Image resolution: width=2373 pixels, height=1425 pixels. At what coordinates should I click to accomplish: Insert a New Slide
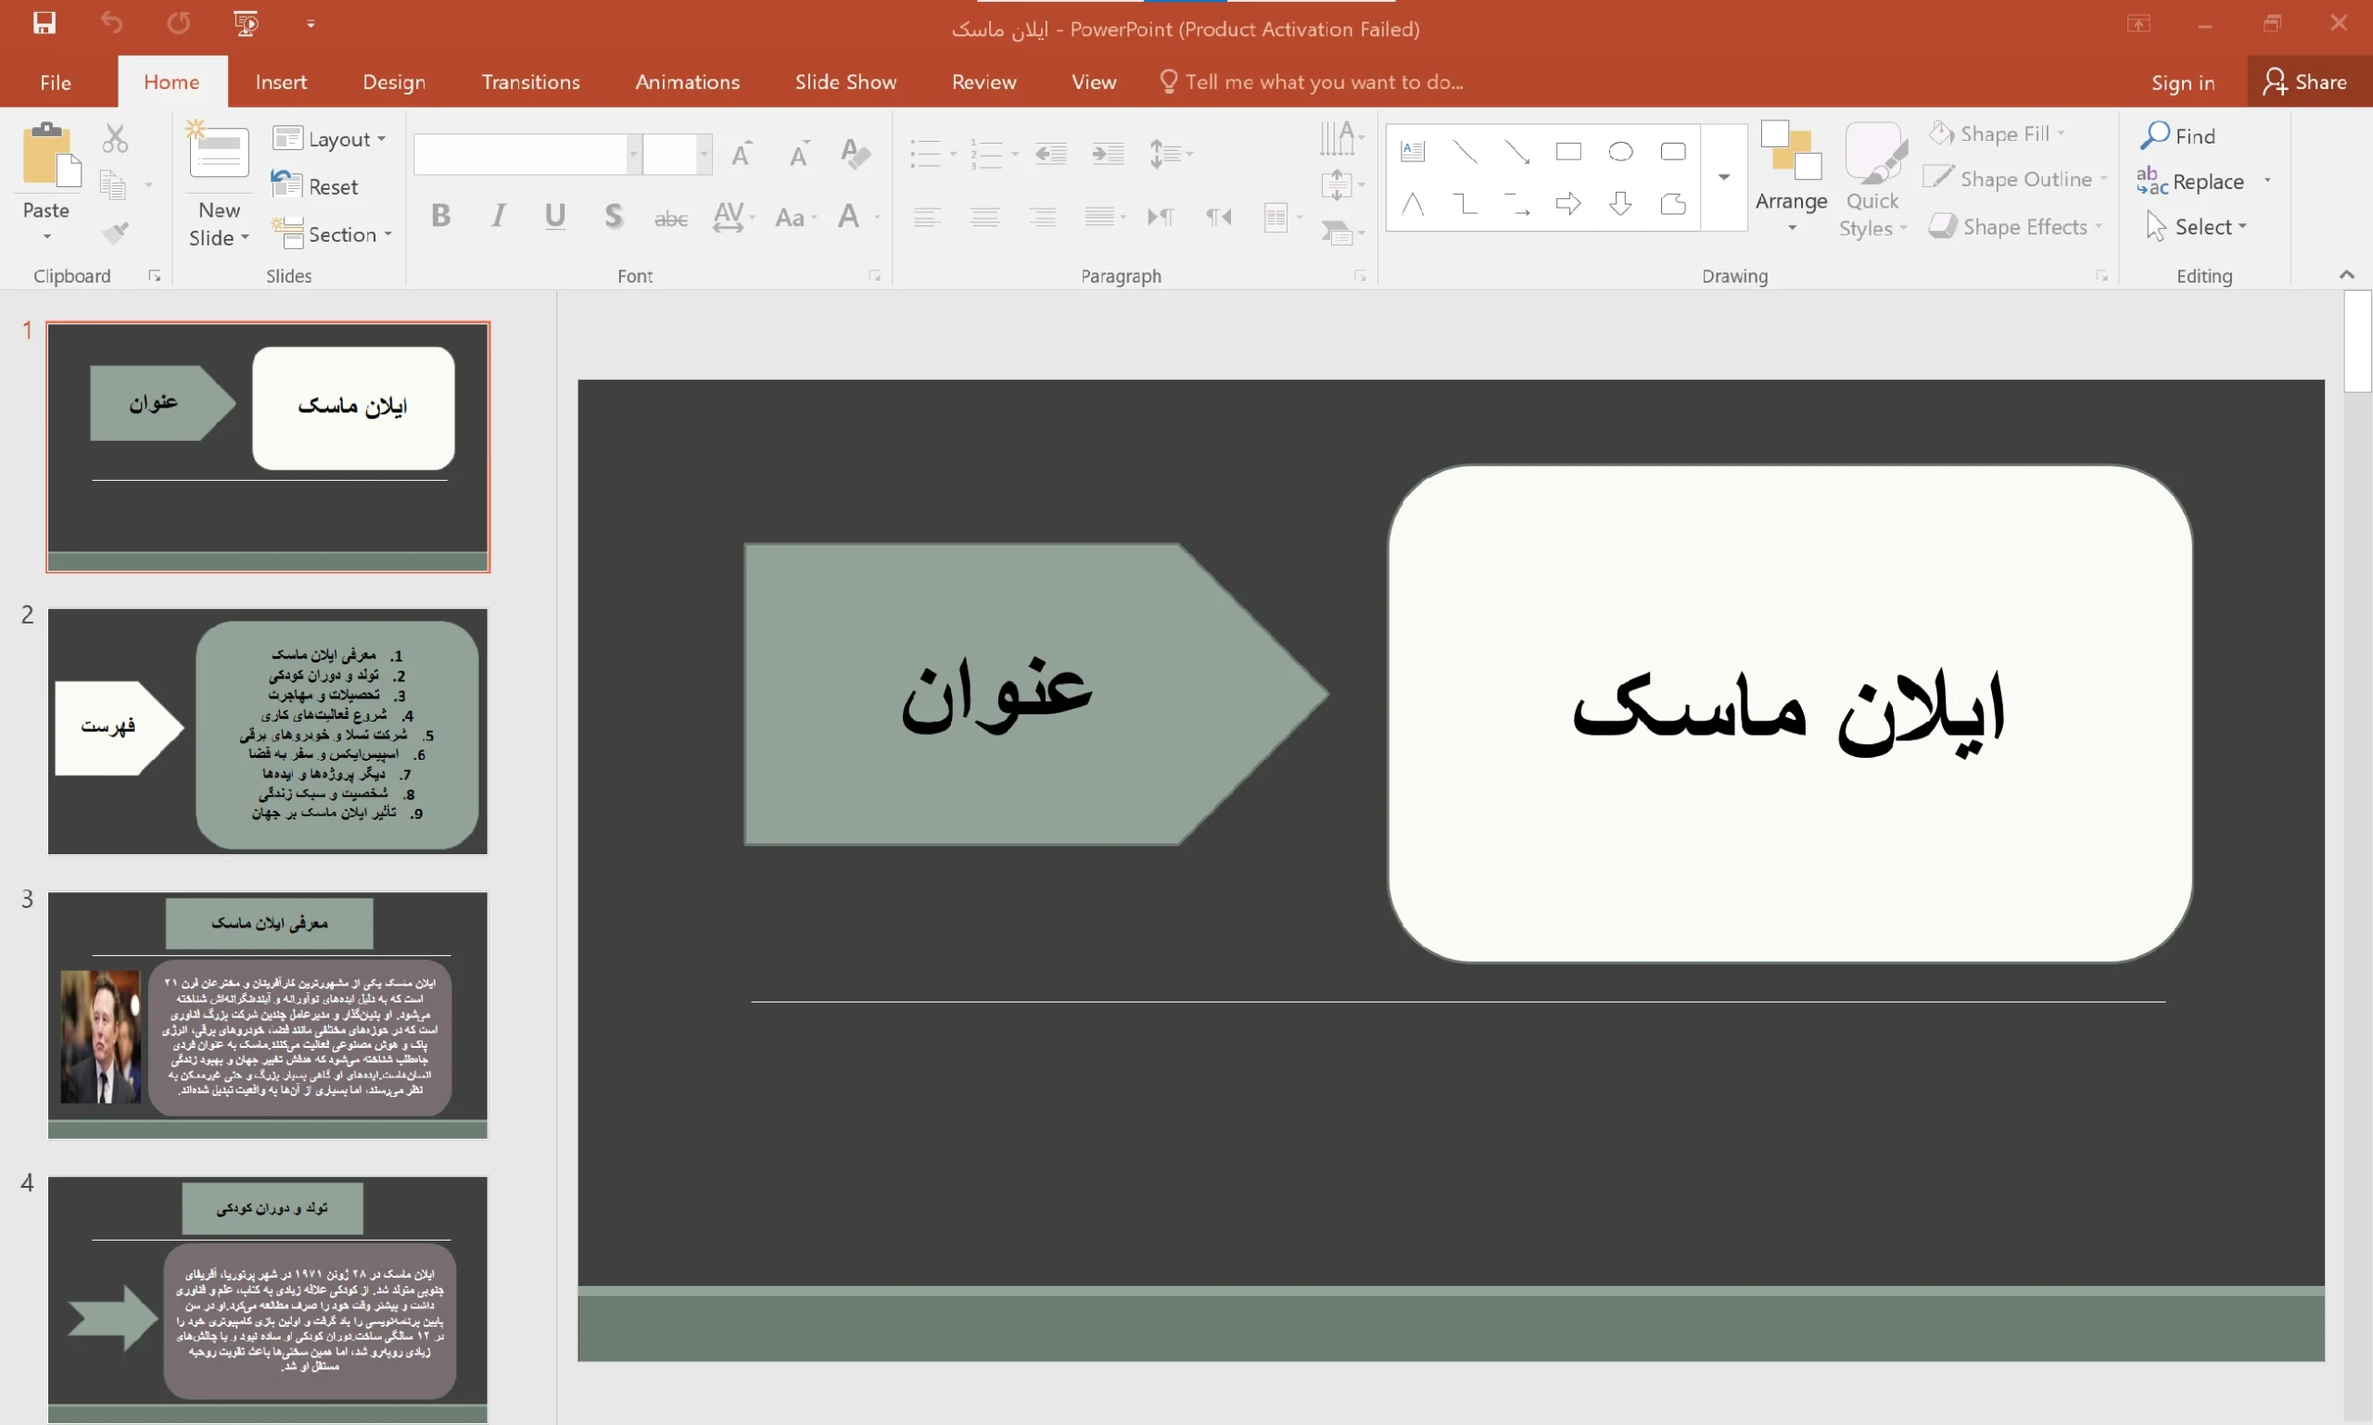point(219,183)
